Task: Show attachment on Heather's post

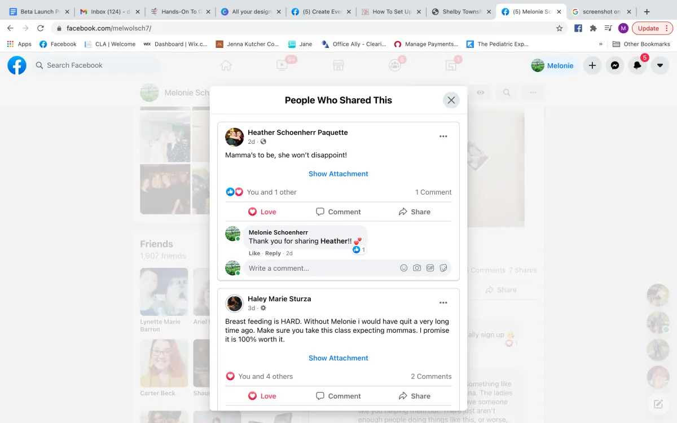Action: point(338,174)
